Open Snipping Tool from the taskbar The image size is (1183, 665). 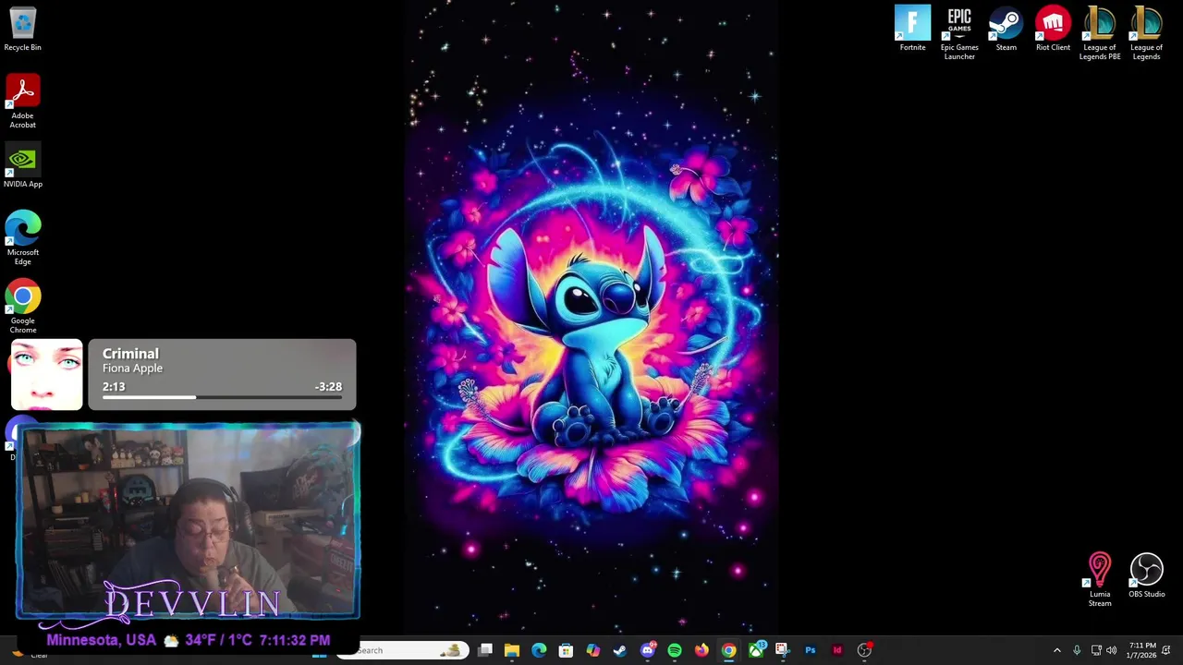click(x=783, y=650)
